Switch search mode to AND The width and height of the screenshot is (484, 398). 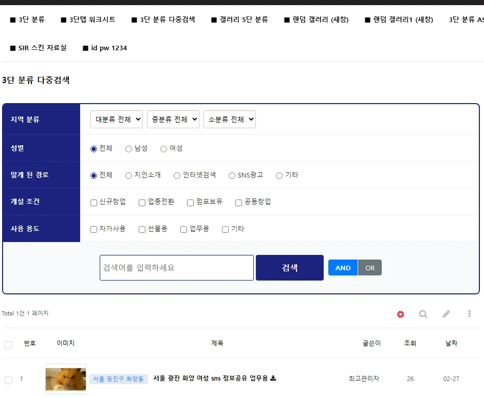click(343, 268)
